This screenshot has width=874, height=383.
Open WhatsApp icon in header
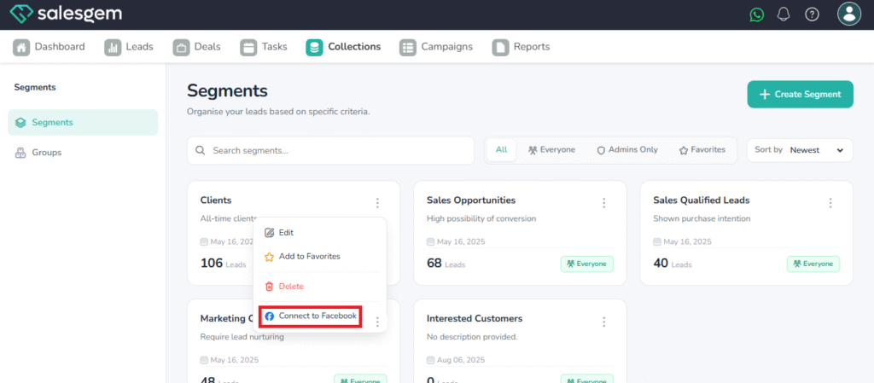[756, 15]
